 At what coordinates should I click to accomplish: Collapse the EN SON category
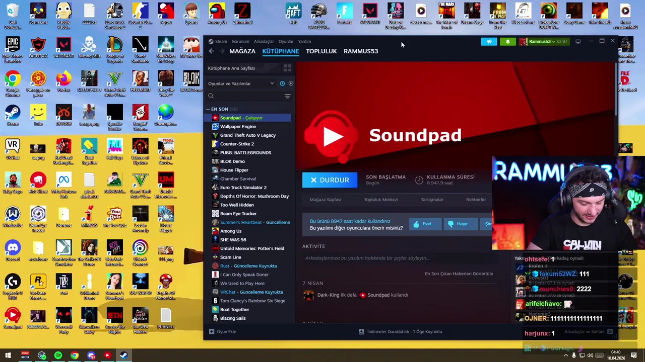pyautogui.click(x=208, y=109)
